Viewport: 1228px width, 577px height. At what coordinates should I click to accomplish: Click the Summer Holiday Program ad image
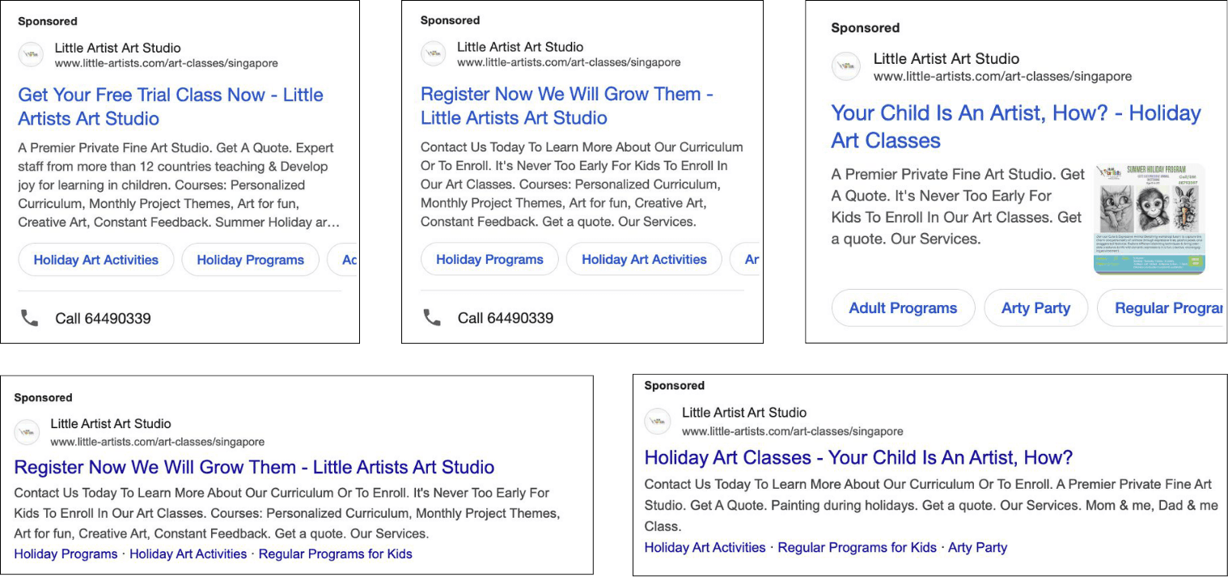(1149, 218)
